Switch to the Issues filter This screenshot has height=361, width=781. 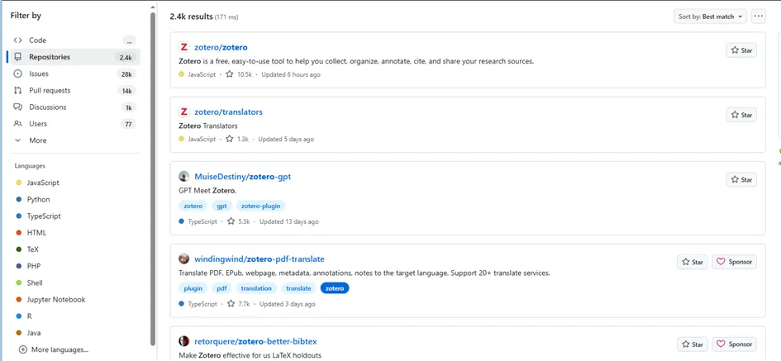[74, 74]
